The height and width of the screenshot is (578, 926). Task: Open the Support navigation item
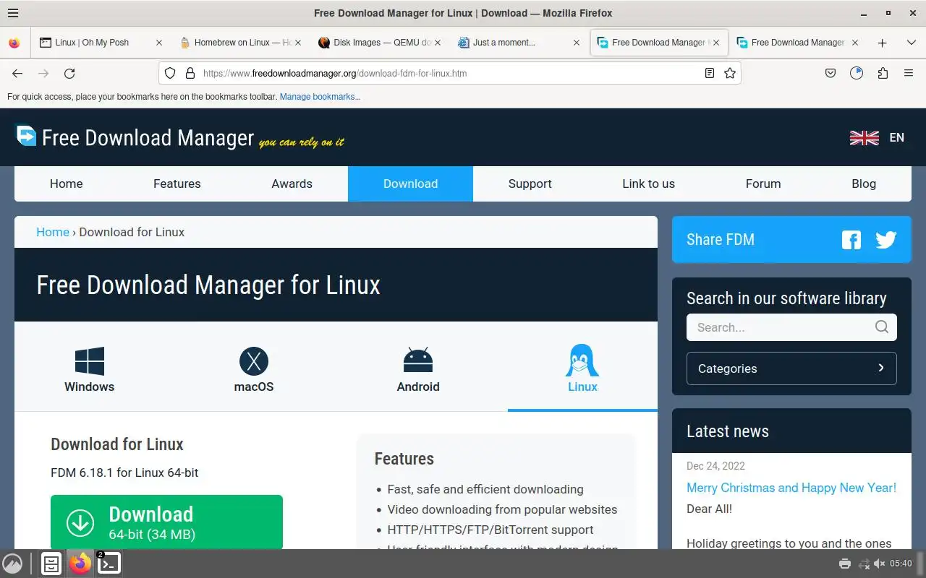click(530, 184)
